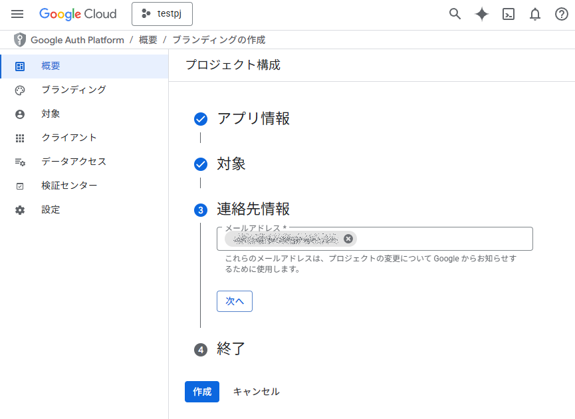The width and height of the screenshot is (575, 419).
Task: Click the Google Cloud logo
Action: 78,14
